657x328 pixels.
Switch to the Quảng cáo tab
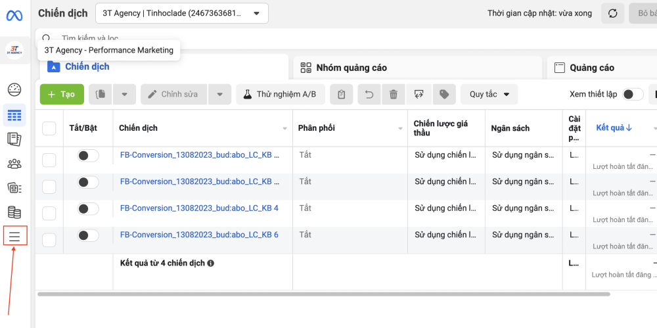(602, 68)
